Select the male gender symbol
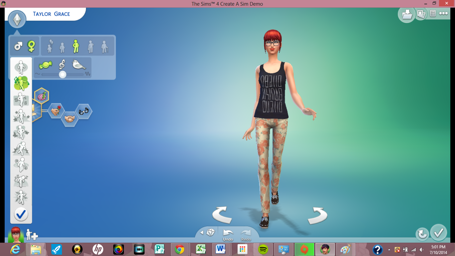The image size is (455, 256). point(18,46)
